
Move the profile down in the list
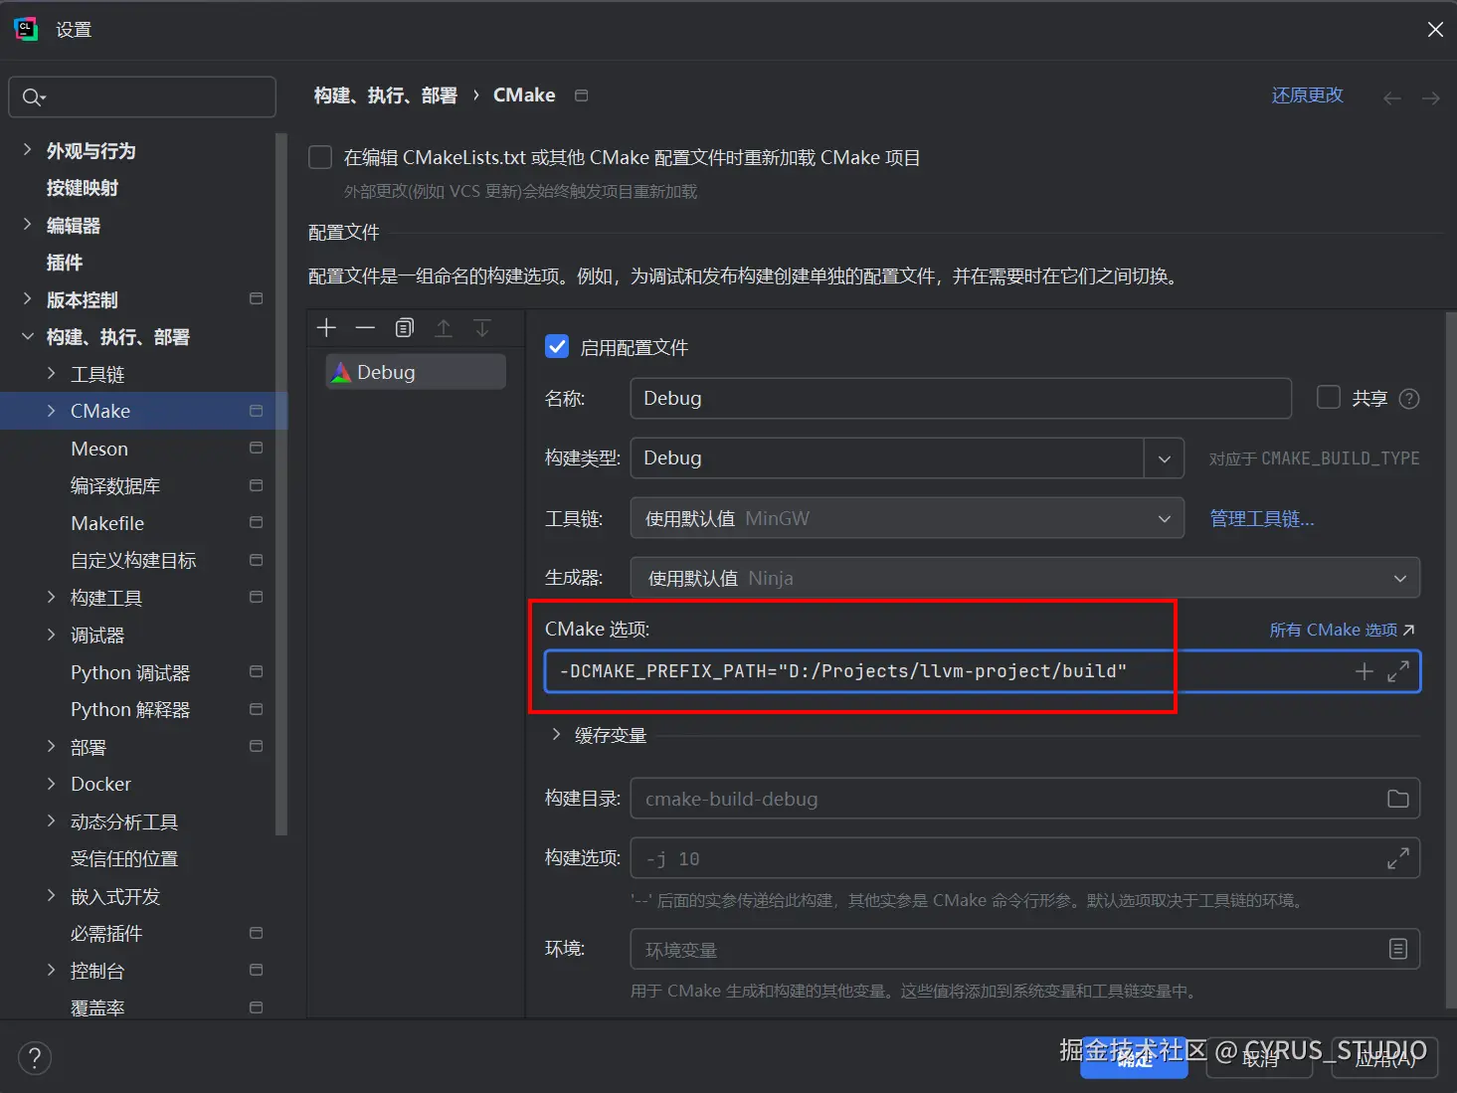pyautogui.click(x=482, y=327)
